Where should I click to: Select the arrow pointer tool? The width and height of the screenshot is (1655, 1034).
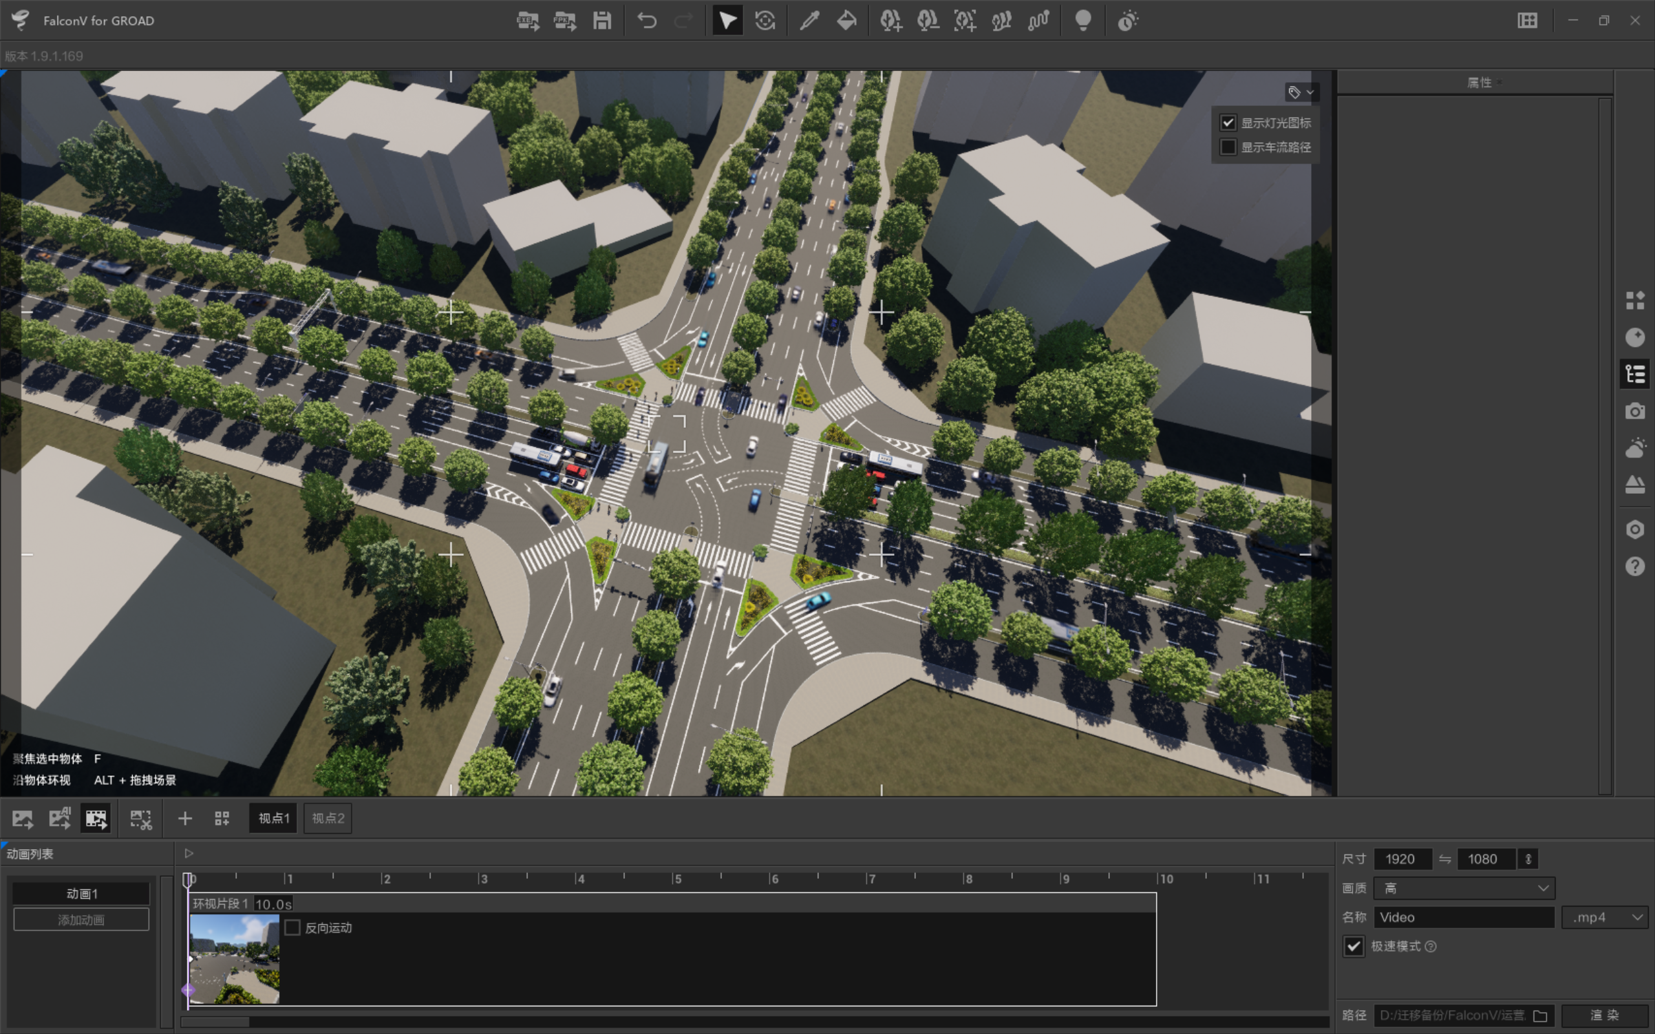pyautogui.click(x=727, y=21)
